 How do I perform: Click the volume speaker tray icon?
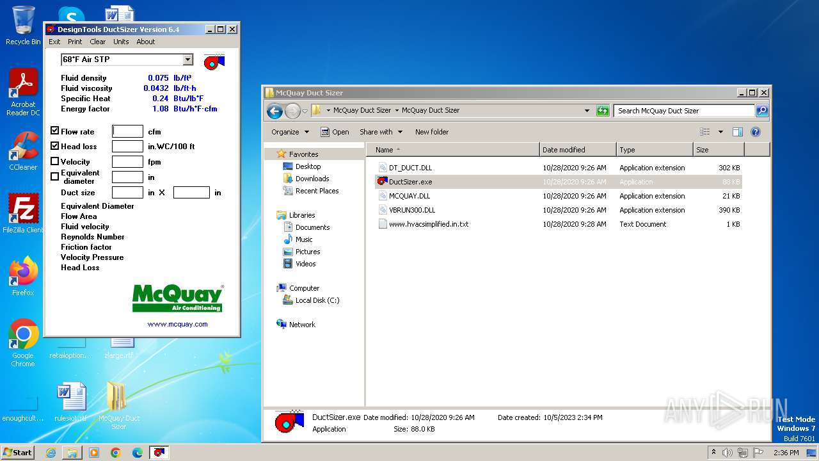(x=728, y=453)
